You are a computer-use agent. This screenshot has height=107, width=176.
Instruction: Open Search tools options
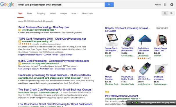click(87, 13)
